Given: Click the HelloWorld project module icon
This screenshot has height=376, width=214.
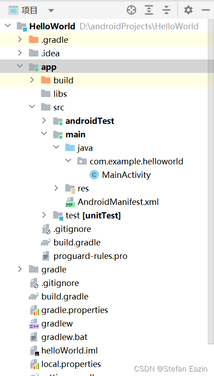Looking at the screenshot, I should pyautogui.click(x=22, y=27).
